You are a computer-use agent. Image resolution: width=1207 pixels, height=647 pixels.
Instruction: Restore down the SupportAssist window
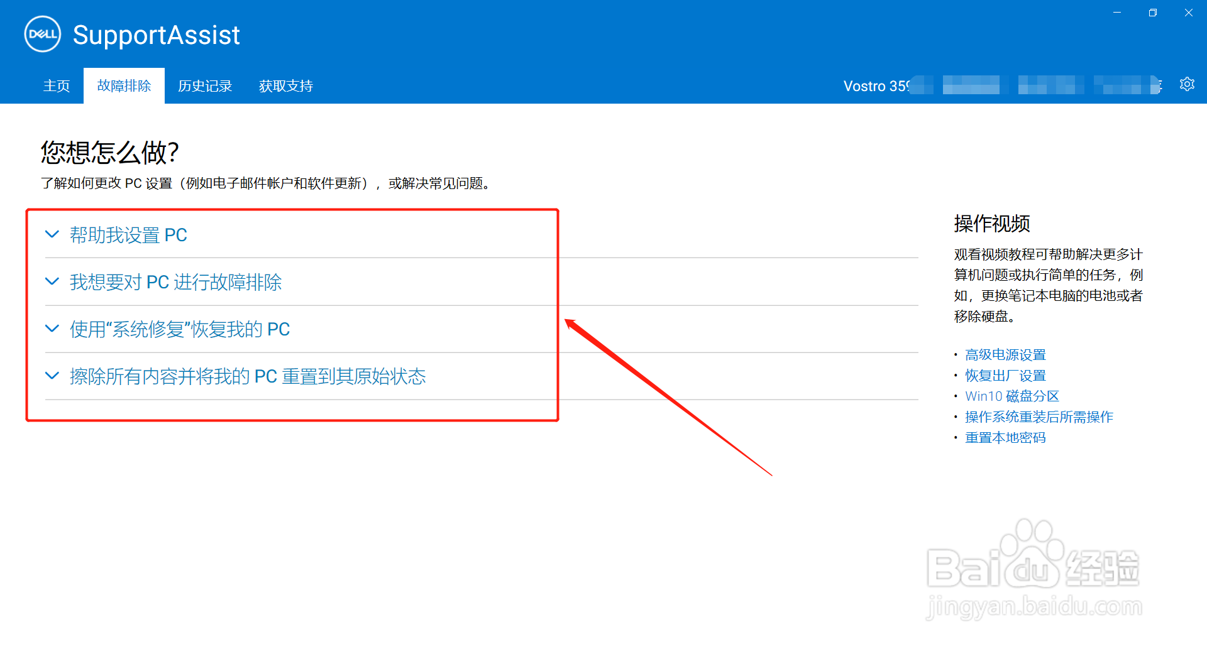tap(1153, 13)
